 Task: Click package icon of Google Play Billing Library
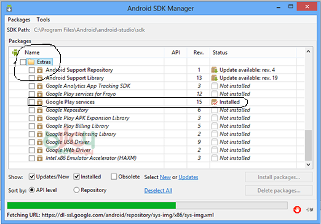40,126
